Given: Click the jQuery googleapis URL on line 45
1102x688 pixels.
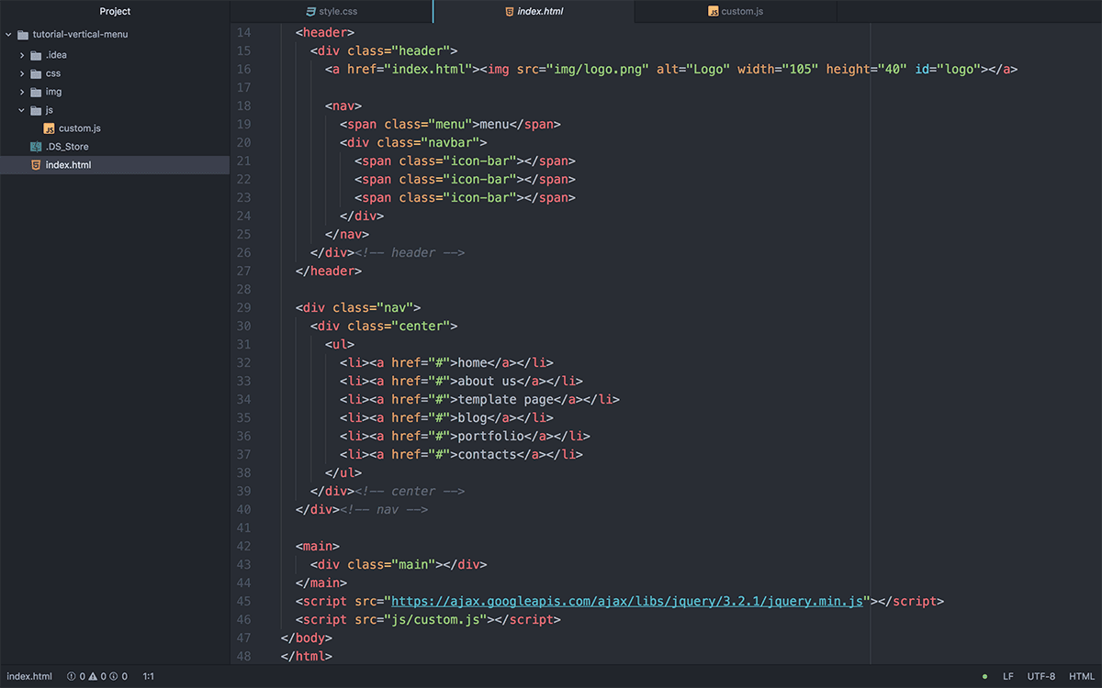Looking at the screenshot, I should [x=627, y=602].
